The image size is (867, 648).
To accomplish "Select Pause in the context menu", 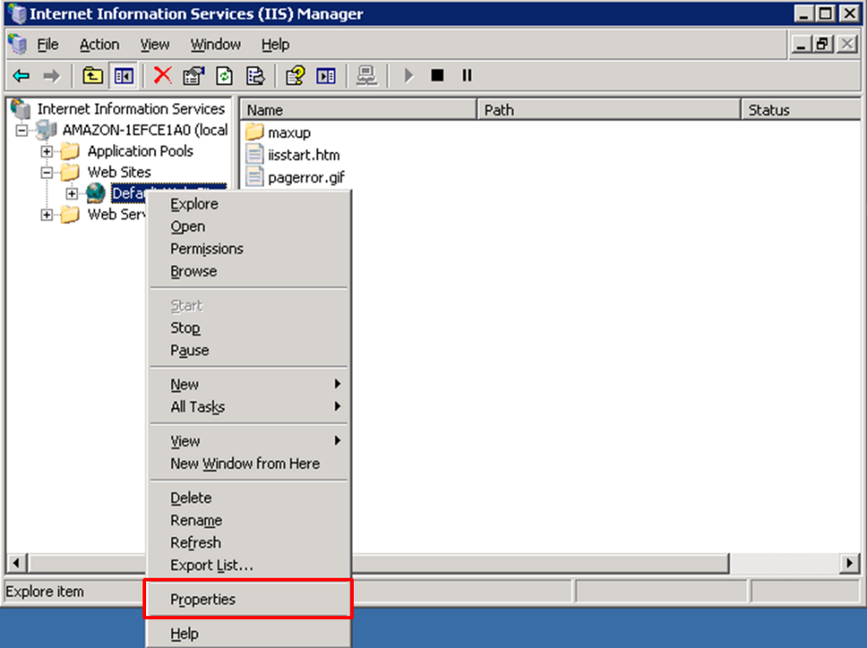I will [249, 350].
